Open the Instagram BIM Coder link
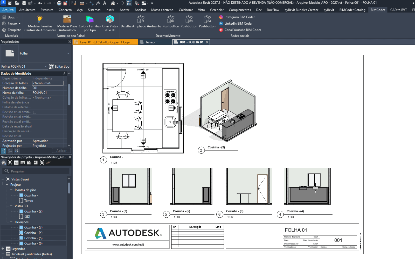415x259 pixels. (x=237, y=17)
